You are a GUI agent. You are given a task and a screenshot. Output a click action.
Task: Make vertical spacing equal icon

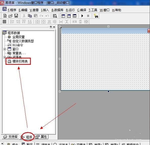[67, 22]
